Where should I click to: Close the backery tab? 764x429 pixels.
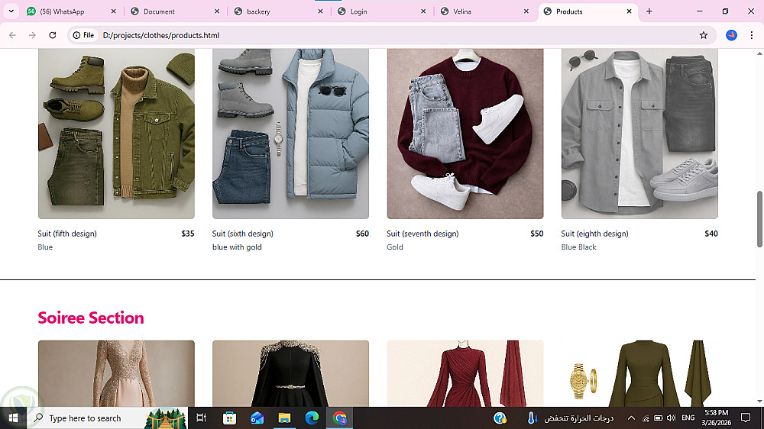point(320,11)
